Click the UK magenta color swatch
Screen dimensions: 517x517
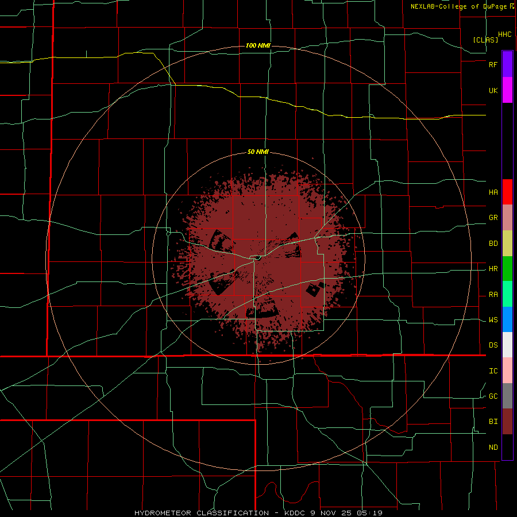click(x=507, y=90)
